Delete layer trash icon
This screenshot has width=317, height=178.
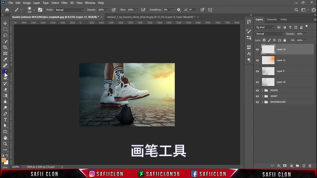310,166
